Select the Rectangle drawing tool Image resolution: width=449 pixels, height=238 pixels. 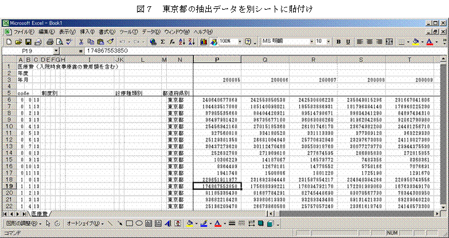click(130, 223)
